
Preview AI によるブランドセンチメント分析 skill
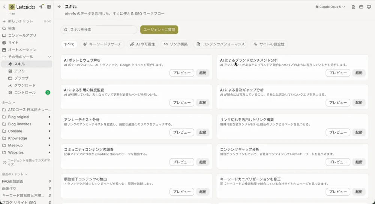pos(338,73)
